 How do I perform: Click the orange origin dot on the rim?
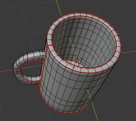[x=73, y=68]
